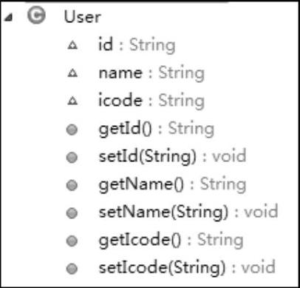Click the class icon beside User

click(x=36, y=16)
